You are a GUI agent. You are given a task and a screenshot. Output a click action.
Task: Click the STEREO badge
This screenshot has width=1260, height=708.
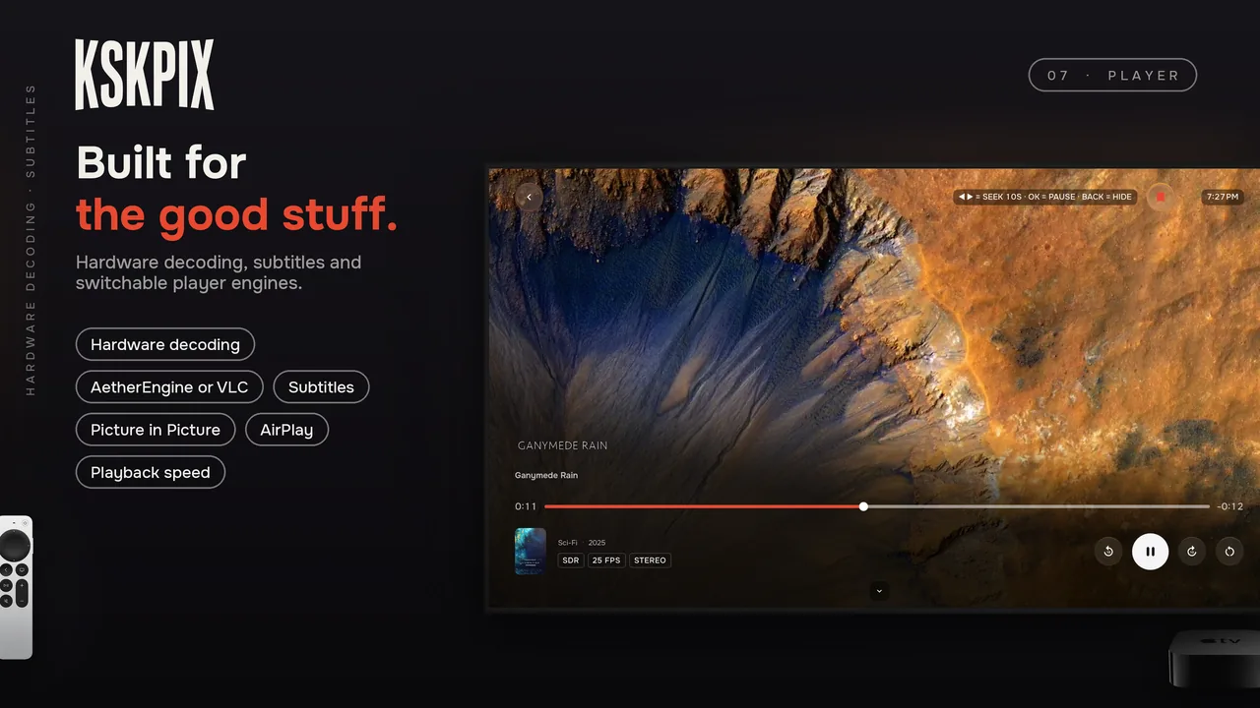pos(651,560)
